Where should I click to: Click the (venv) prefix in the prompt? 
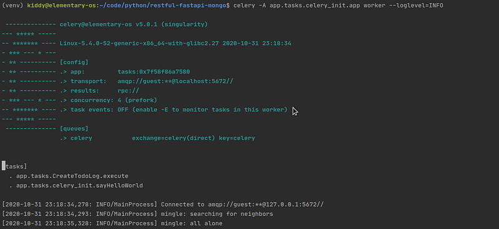point(12,6)
